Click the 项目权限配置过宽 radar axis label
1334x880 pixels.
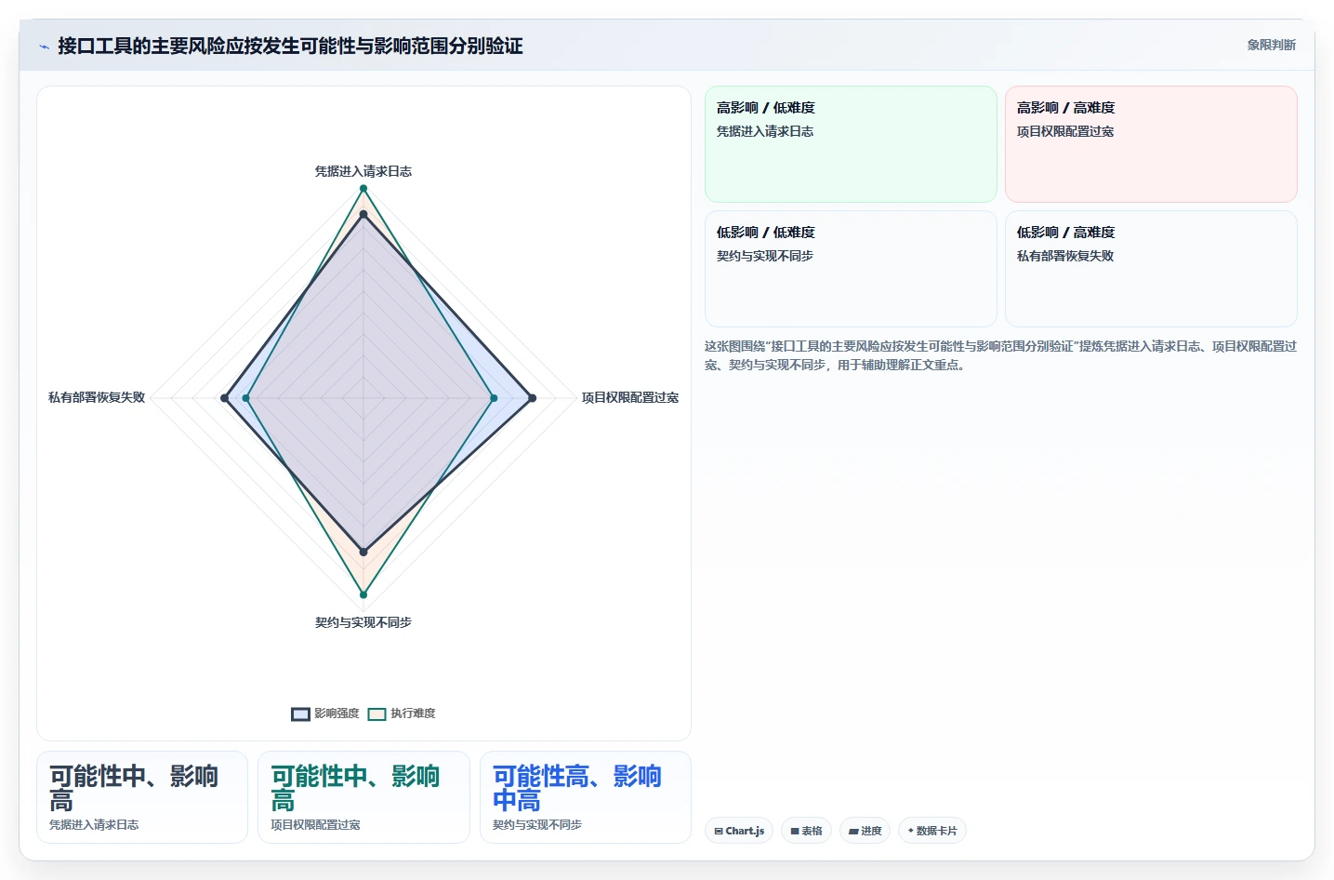tap(630, 397)
